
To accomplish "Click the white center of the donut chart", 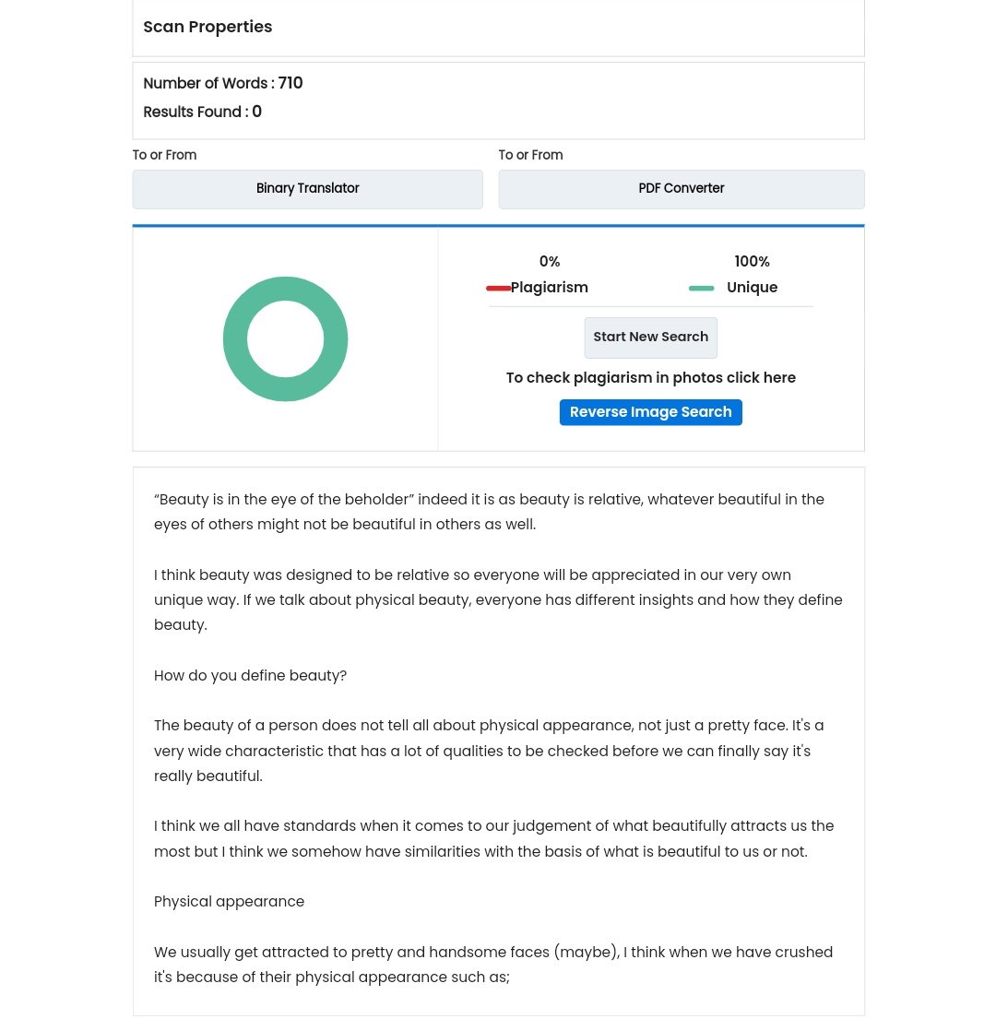I will click(x=285, y=338).
